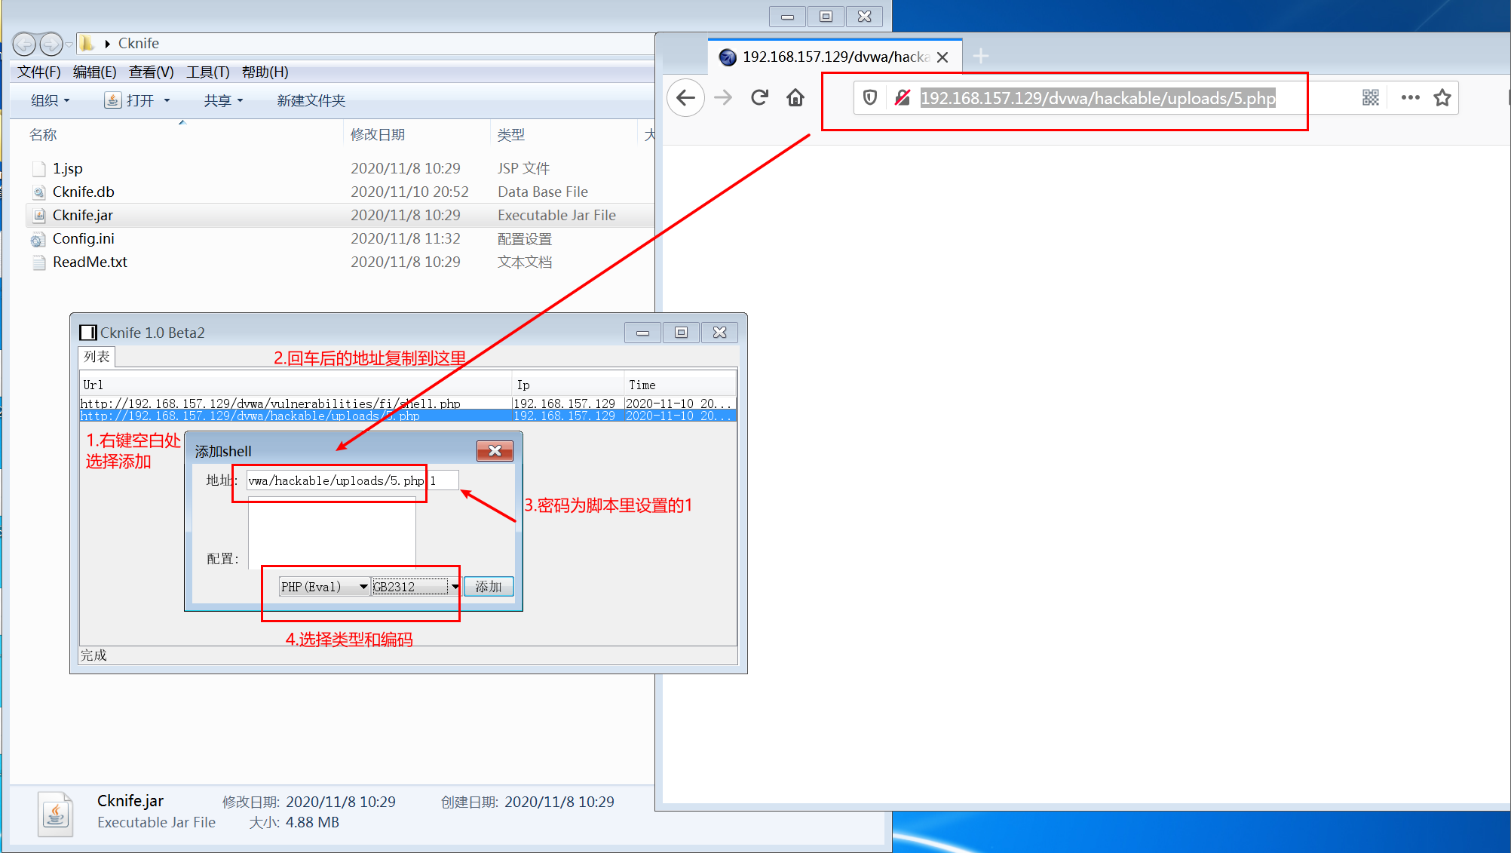The height and width of the screenshot is (853, 1511).
Task: Open new browser tab with plus
Action: [980, 56]
